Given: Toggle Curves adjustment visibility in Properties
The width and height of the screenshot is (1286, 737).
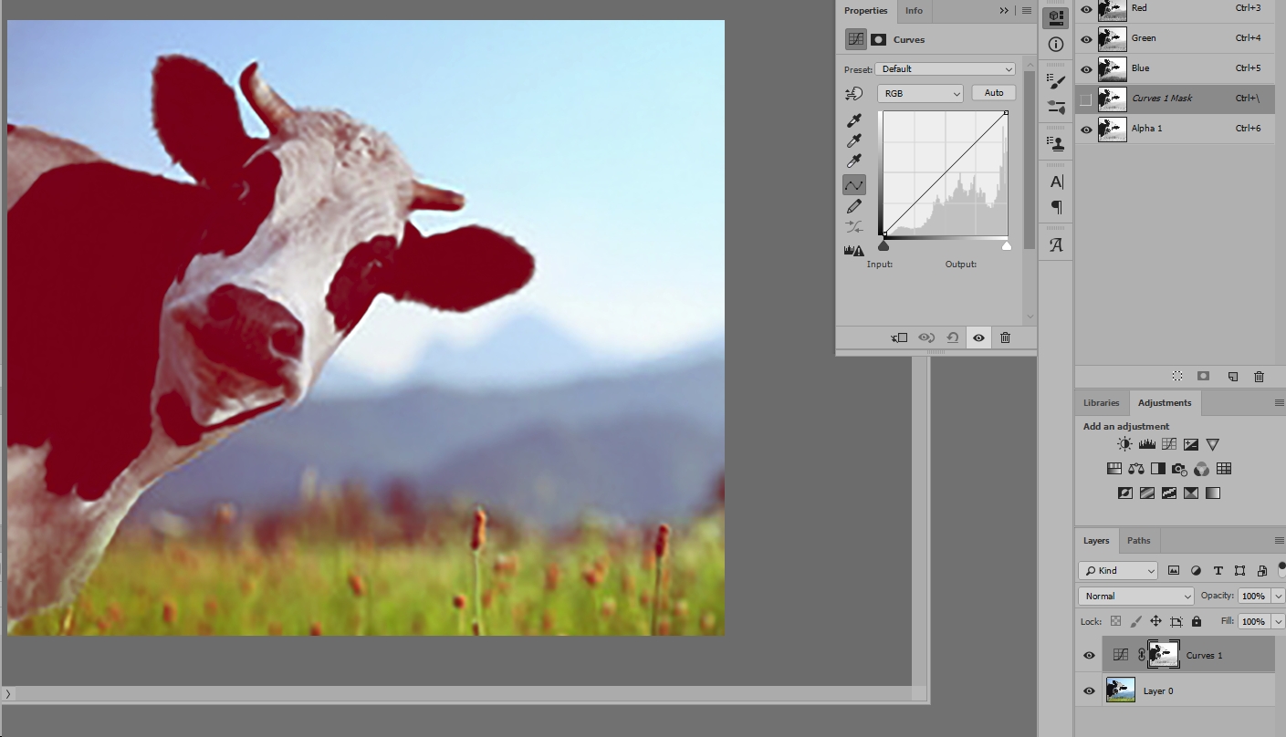Looking at the screenshot, I should 978,337.
